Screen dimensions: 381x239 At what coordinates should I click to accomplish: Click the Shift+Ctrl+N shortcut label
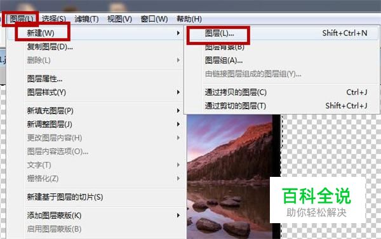click(345, 33)
